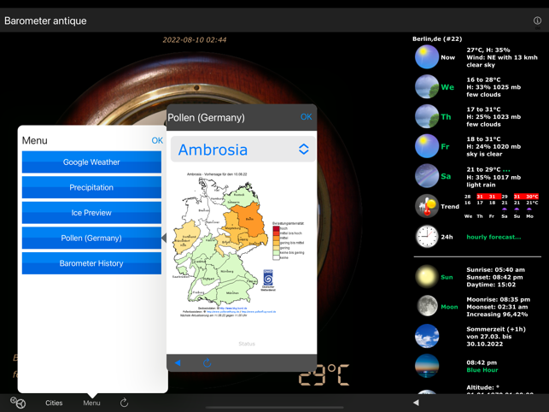This screenshot has height=412, width=549.
Task: Tap Menu in bottom toolbar
Action: (91, 403)
